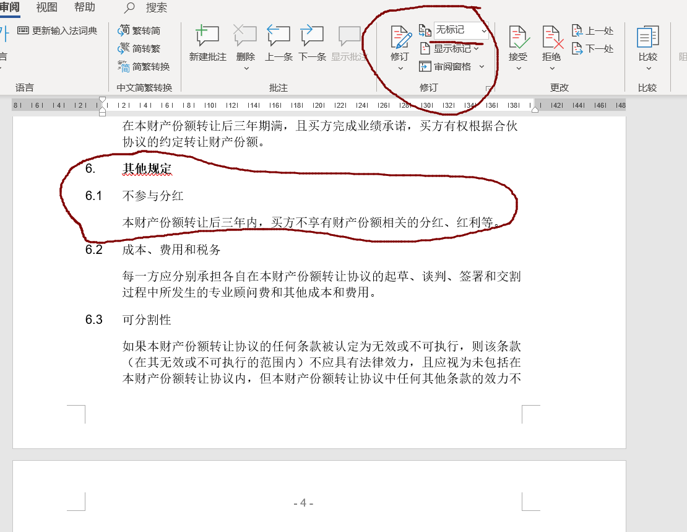
Task: Click the paragraph starting 本财产份额转让后三年内
Action: 311,222
